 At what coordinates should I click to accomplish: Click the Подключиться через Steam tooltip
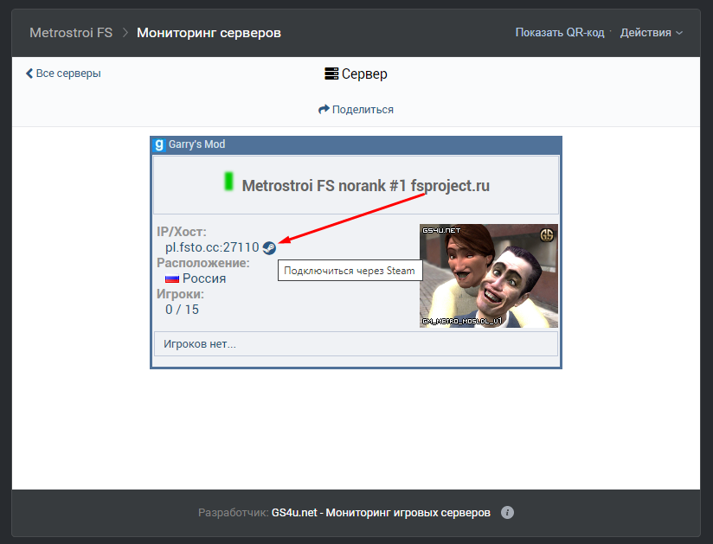[350, 271]
